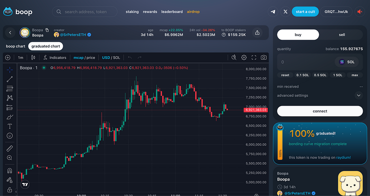The height and width of the screenshot is (196, 370).
Task: Open the candlestick chart style selector
Action: (33, 57)
